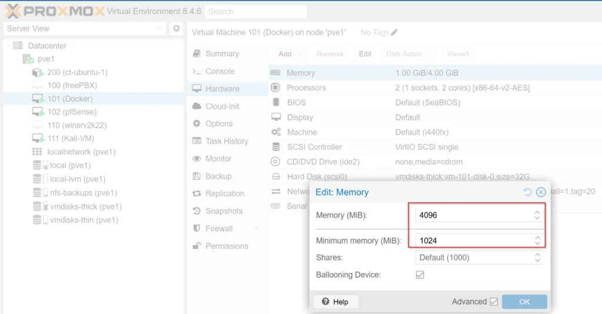Click the Minimum memory (MiB) input field

(x=474, y=241)
